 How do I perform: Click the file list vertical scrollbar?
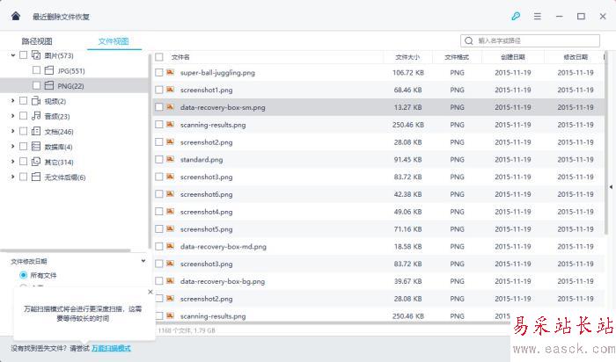(x=606, y=143)
